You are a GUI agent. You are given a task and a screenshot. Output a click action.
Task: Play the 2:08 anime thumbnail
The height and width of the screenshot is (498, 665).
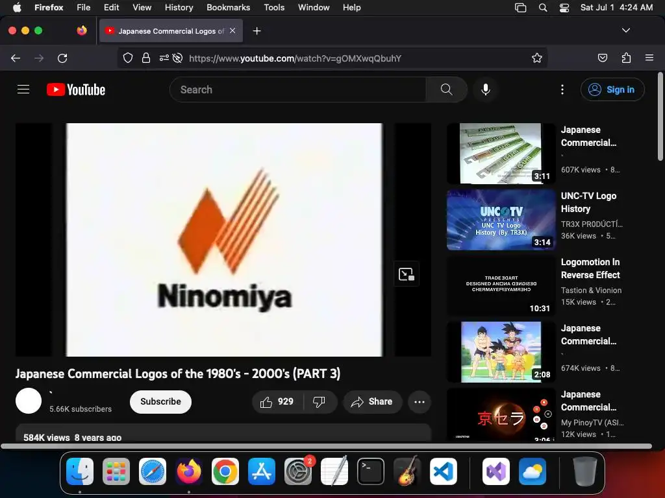coord(501,351)
